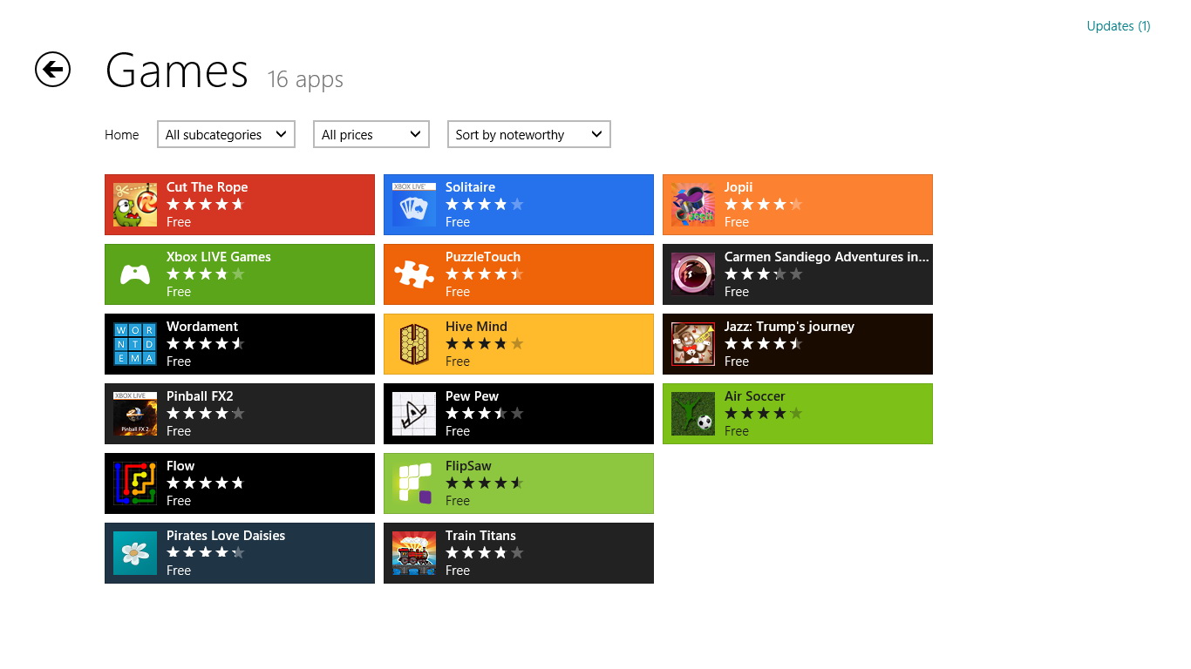Click the Cut The Rope title
Viewport: 1191px width, 669px height.
click(x=208, y=187)
